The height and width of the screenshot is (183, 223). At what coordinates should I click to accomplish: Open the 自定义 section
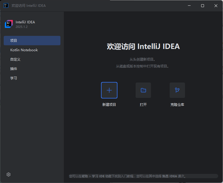click(32, 59)
